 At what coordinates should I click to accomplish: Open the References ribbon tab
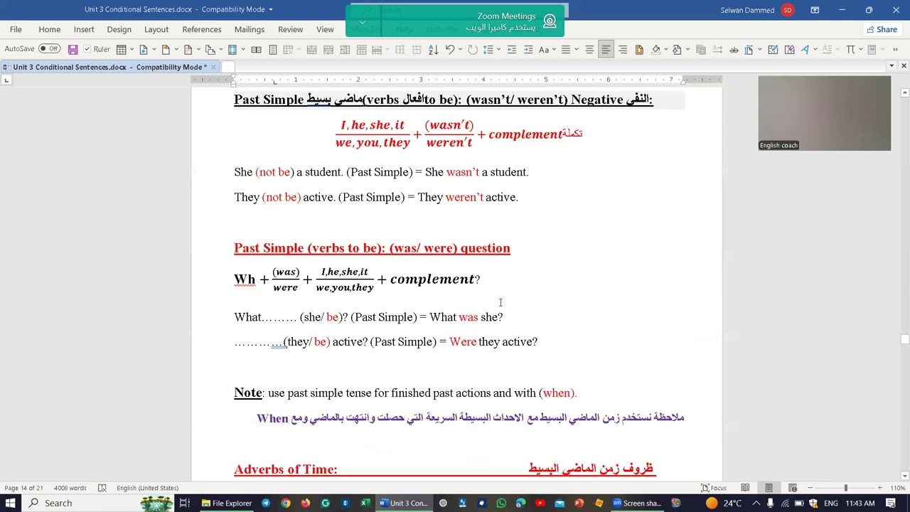click(x=202, y=29)
